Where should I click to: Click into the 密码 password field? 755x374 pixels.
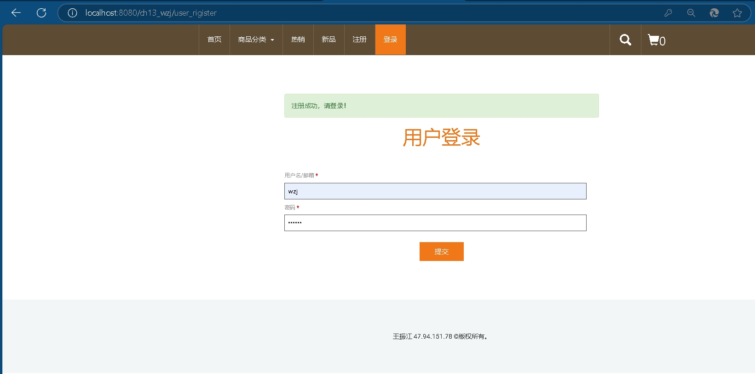[435, 223]
